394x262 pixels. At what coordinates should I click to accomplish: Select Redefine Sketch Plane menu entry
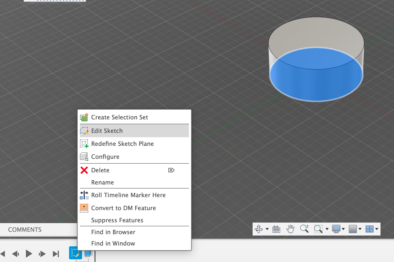point(122,144)
